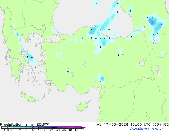This screenshot has height=131, width=169.
Task: Open the weatheronline.co.uk watermark link
Action: click(x=147, y=129)
